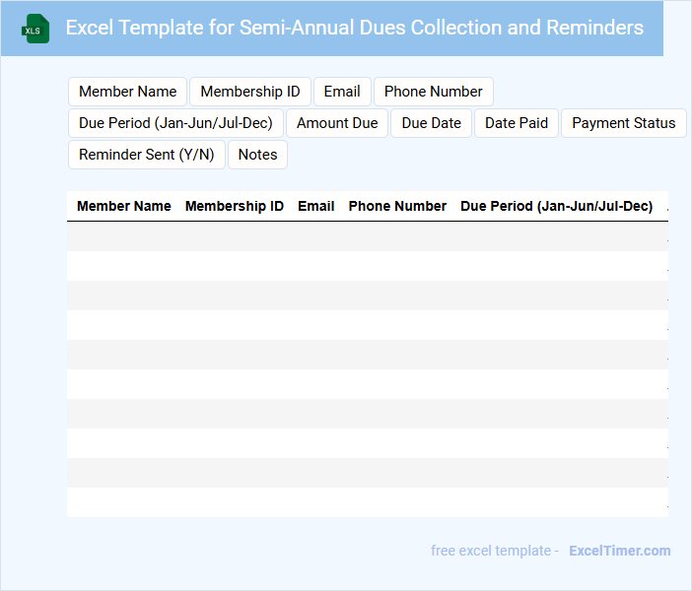Select the Amount Due tag
This screenshot has width=692, height=591.
point(337,123)
